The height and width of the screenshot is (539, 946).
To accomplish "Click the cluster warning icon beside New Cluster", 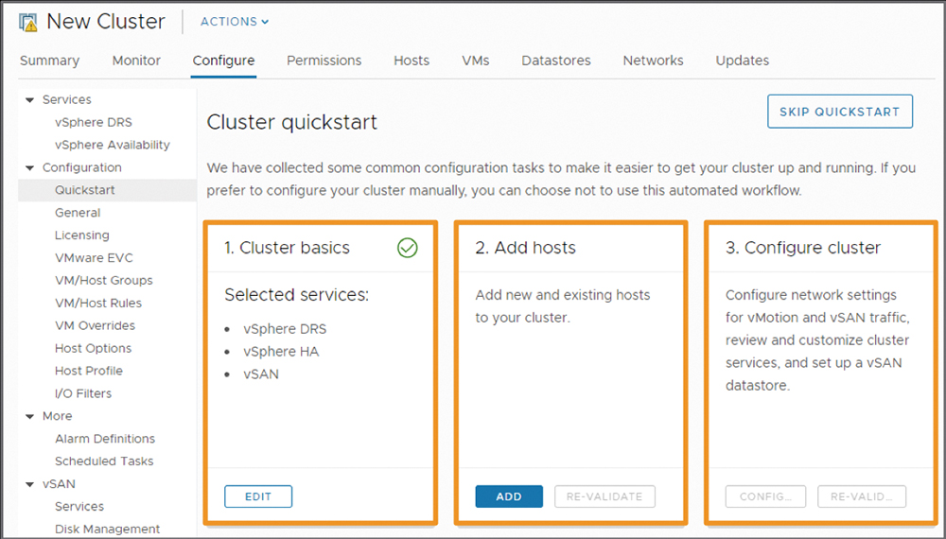I will tap(27, 23).
